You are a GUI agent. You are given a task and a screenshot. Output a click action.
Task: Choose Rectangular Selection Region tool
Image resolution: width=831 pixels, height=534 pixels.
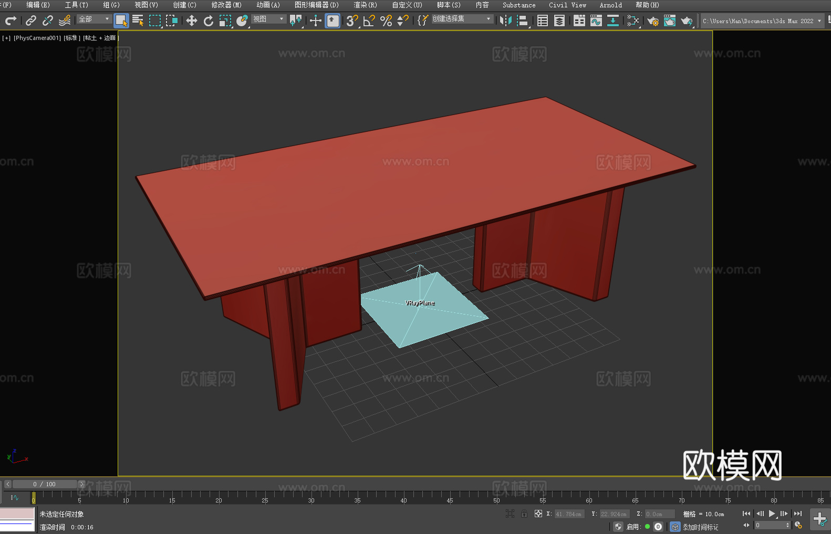tap(155, 20)
